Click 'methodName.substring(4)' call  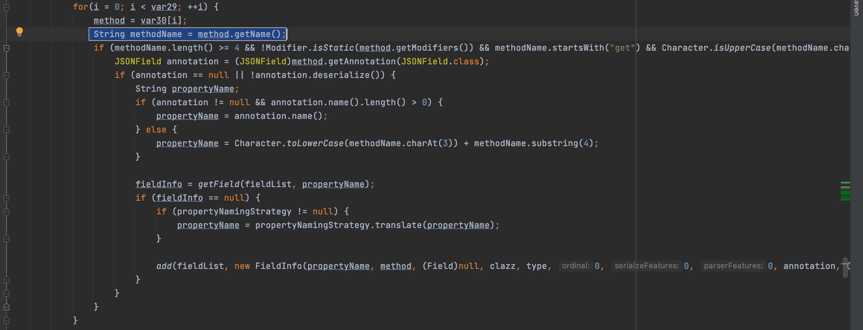534,143
